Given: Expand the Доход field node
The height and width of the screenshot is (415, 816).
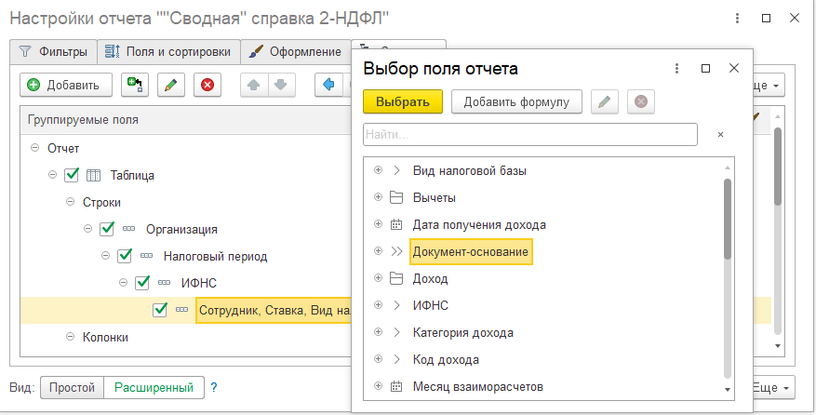Looking at the screenshot, I should (x=378, y=278).
